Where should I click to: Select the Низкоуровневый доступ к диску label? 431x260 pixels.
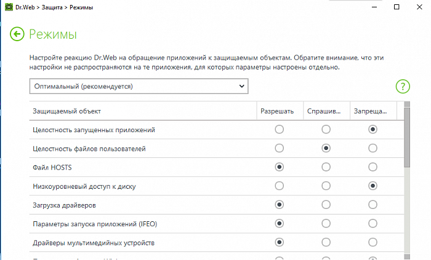click(x=84, y=186)
